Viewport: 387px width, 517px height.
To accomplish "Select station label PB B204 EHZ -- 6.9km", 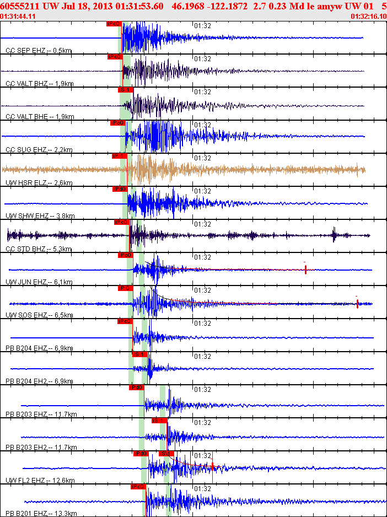I will 39,348.
